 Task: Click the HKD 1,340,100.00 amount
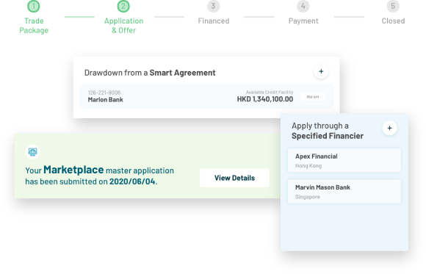coord(265,99)
